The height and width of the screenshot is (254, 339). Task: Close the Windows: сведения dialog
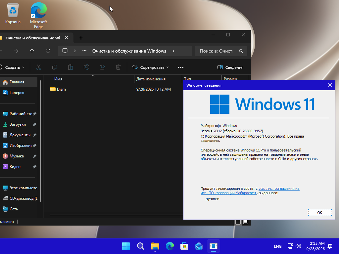tap(330, 85)
